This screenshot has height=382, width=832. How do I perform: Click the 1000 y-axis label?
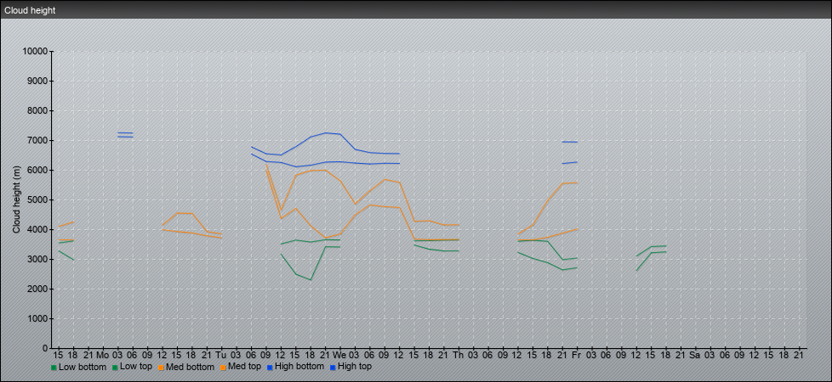pos(37,318)
